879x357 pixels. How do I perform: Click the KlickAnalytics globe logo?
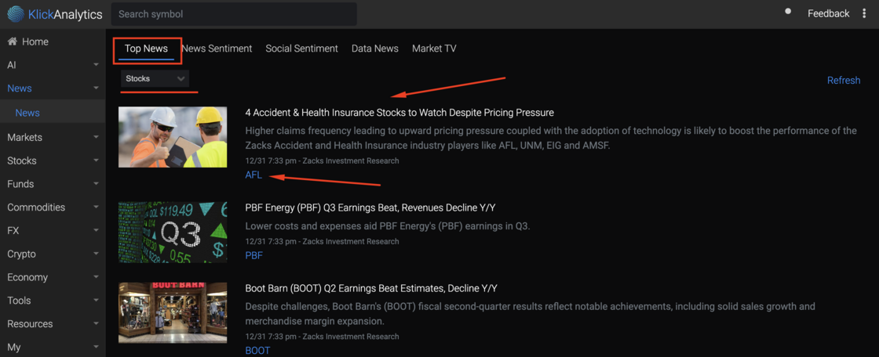point(15,14)
